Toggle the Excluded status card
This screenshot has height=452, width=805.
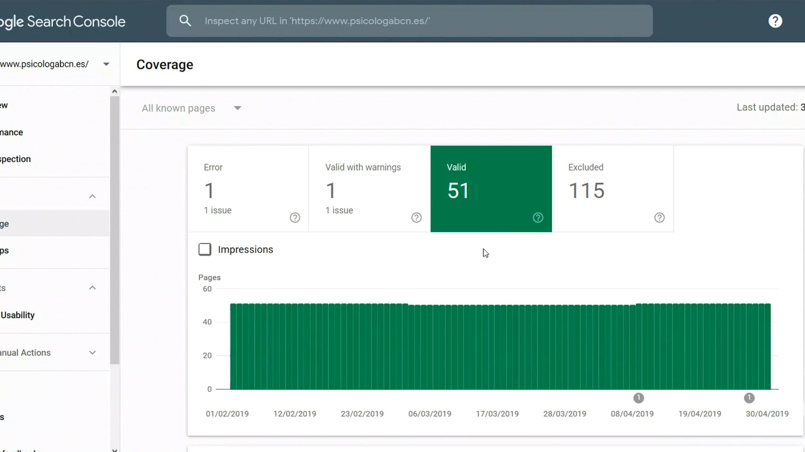(x=613, y=189)
